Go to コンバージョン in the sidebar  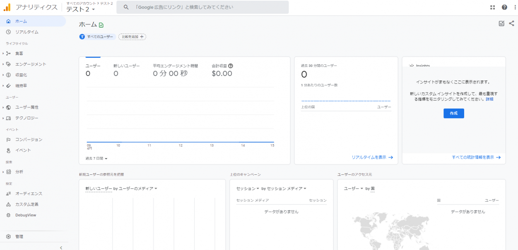[29, 140]
